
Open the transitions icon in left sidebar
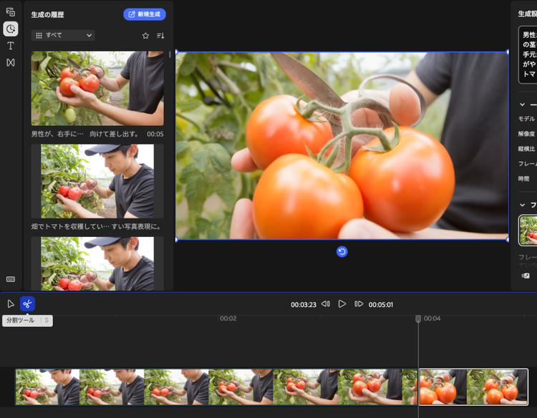pyautogui.click(x=11, y=62)
